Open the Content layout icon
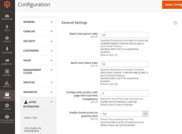The image size is (182, 134). click(7, 71)
